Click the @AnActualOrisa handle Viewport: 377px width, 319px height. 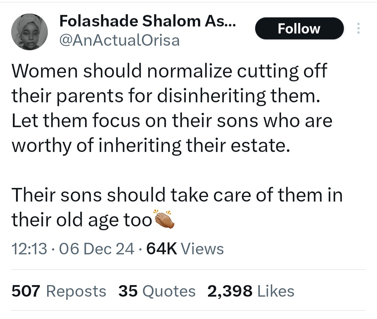tap(119, 41)
